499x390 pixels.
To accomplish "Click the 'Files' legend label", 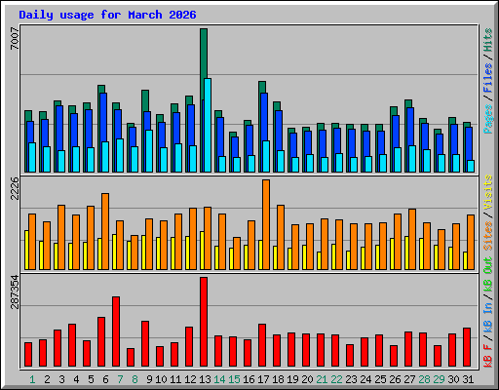I will [488, 78].
